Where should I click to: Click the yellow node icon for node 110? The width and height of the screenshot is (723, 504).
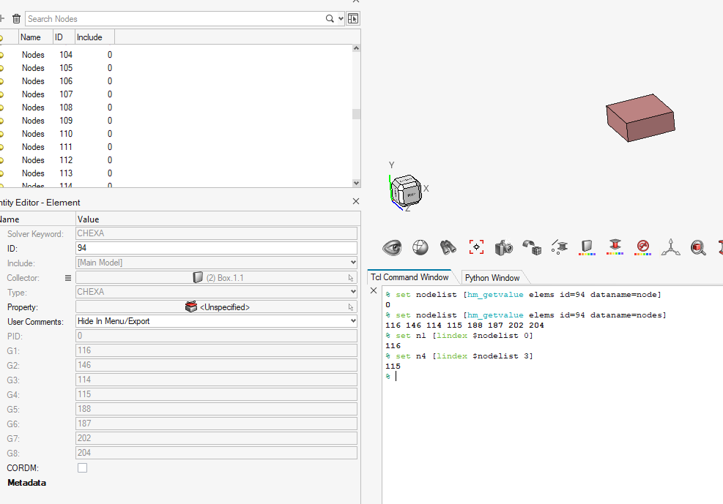1,134
